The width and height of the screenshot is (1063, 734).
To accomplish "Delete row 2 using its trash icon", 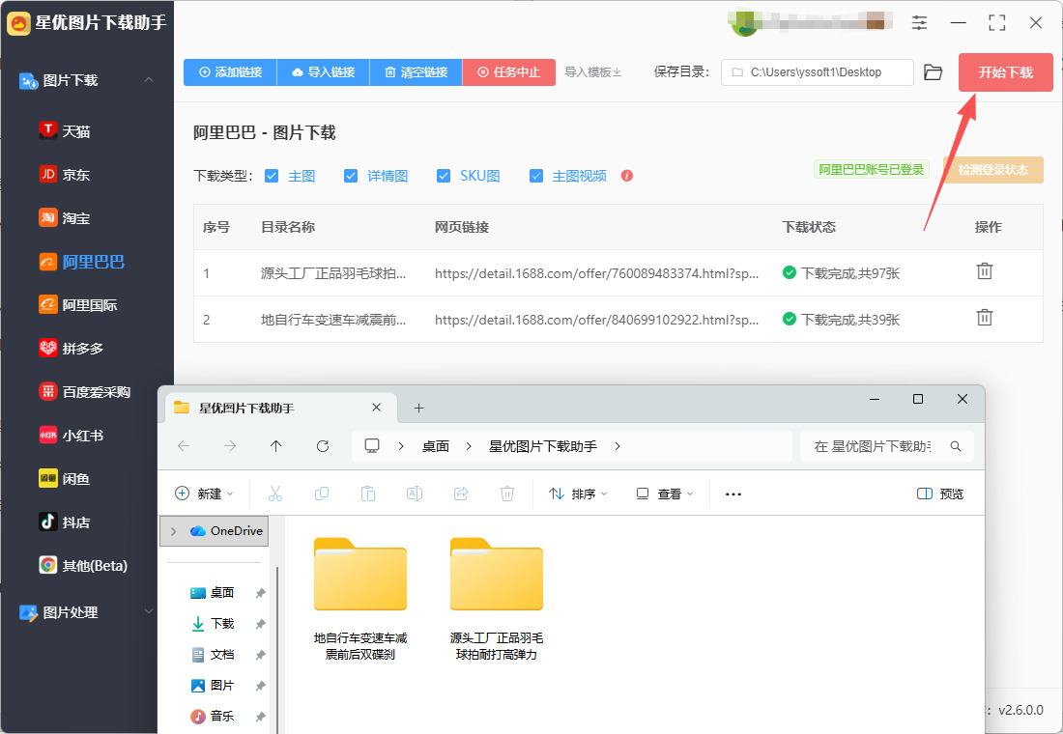I will coord(984,318).
